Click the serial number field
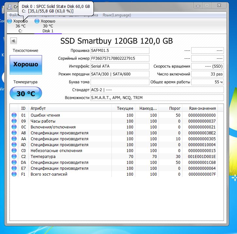The width and height of the screenshot is (237, 234). pos(120,58)
